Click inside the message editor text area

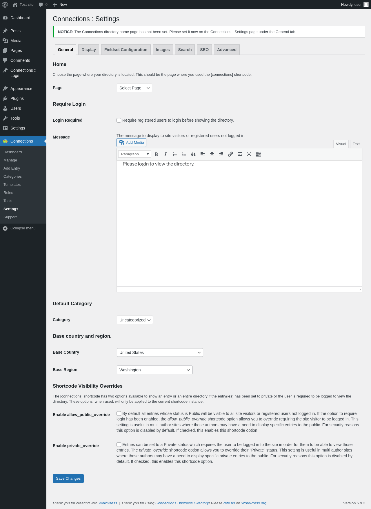(239, 223)
